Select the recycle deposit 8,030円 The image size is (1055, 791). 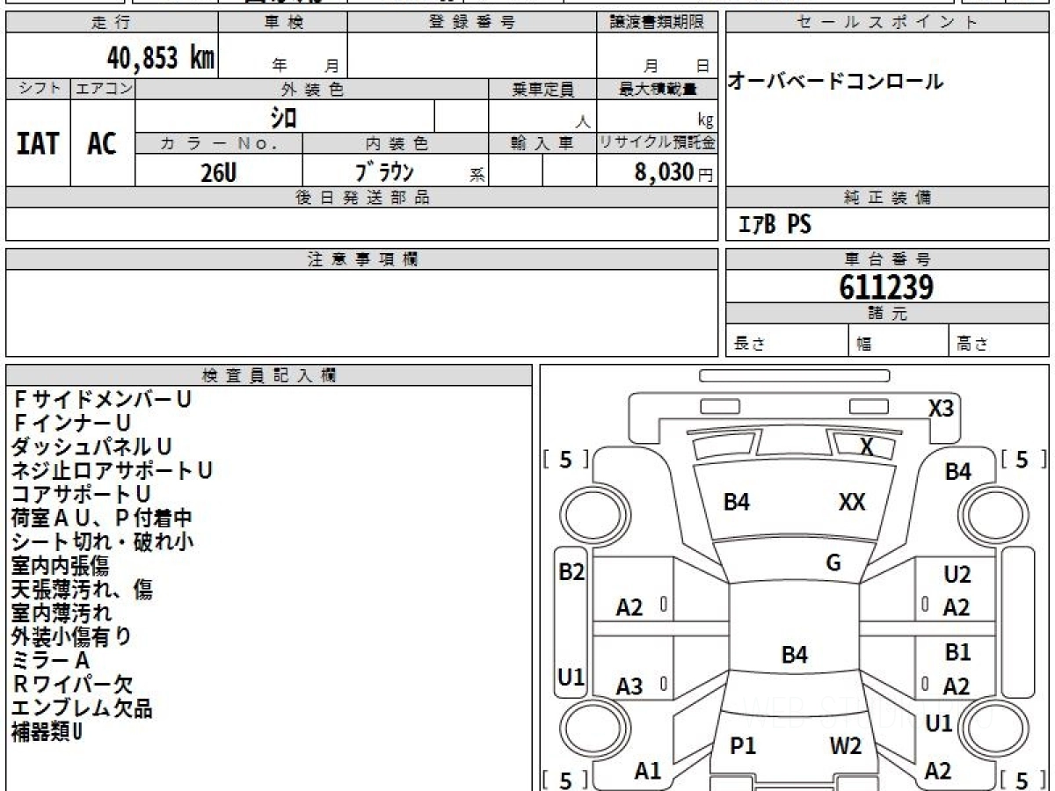tap(673, 172)
